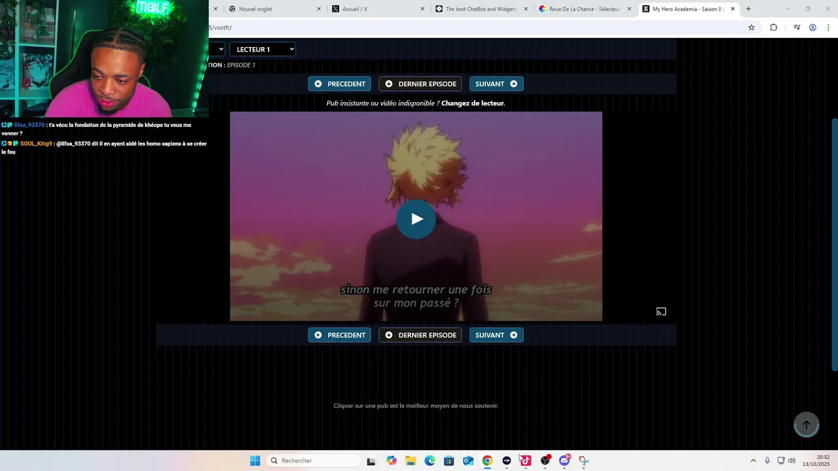This screenshot has height=471, width=838.
Task: Open Microsoft Edge from the taskbar
Action: coord(429,461)
